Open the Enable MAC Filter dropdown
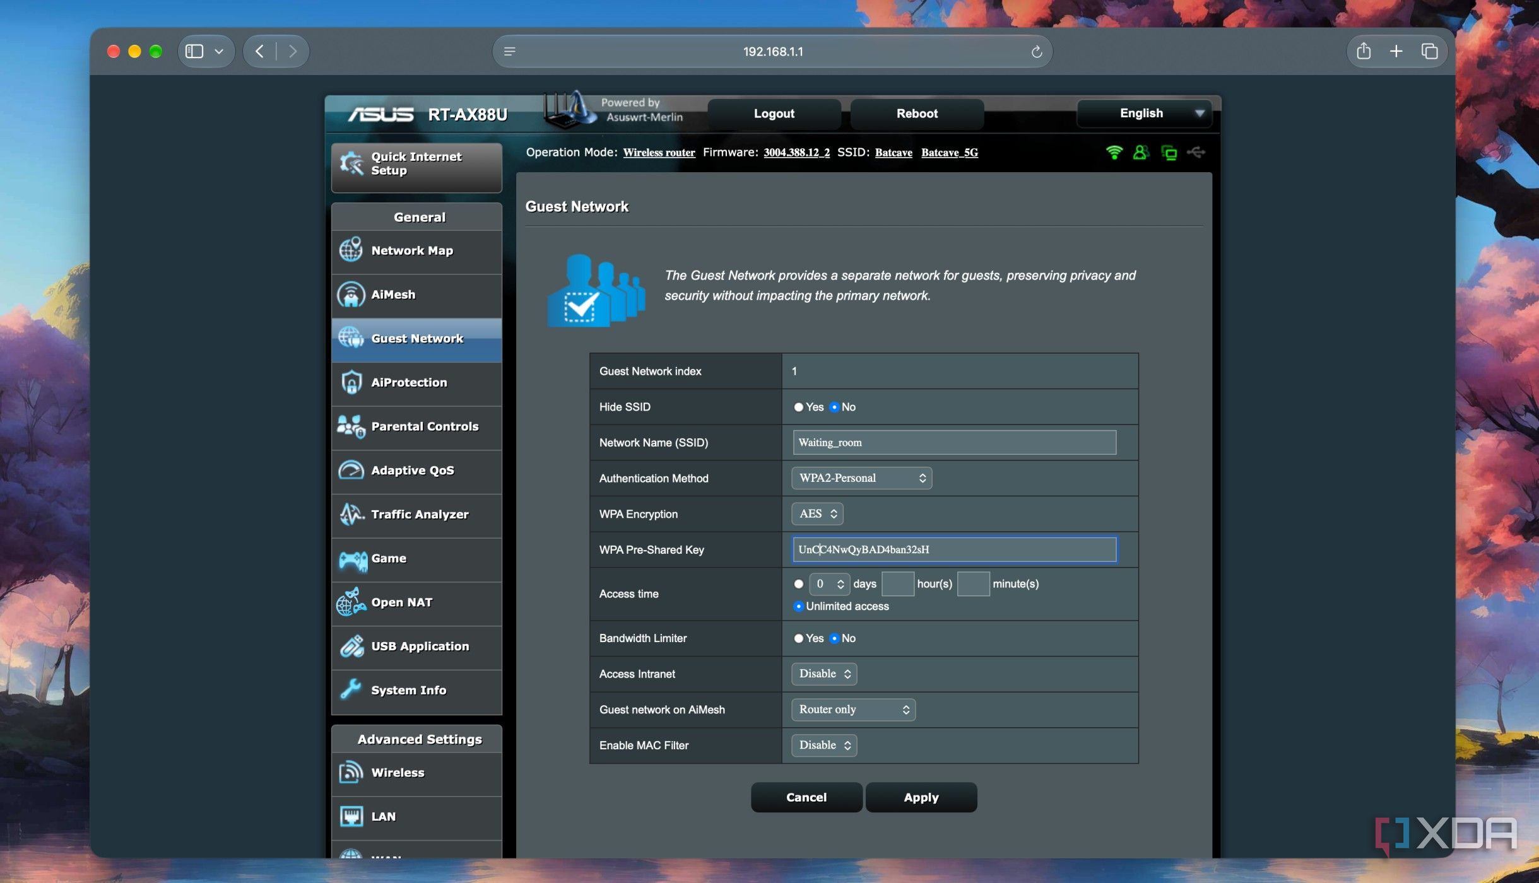1539x883 pixels. coord(824,745)
